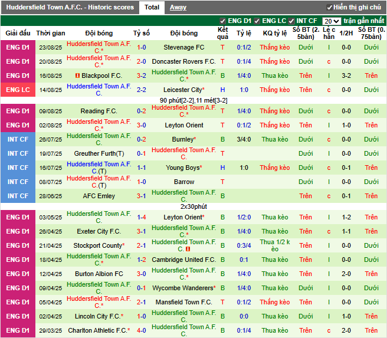Click the Tỷ lệ column header
The image size is (387, 338).
[x=244, y=33]
